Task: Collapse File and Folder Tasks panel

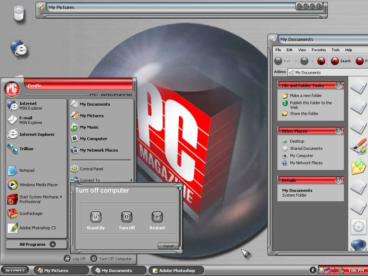Action: click(339, 85)
